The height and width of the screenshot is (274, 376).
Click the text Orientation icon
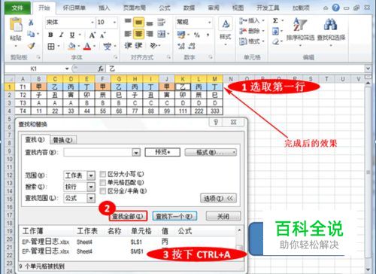[x=153, y=46]
